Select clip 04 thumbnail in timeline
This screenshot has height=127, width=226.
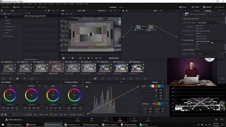point(56,68)
